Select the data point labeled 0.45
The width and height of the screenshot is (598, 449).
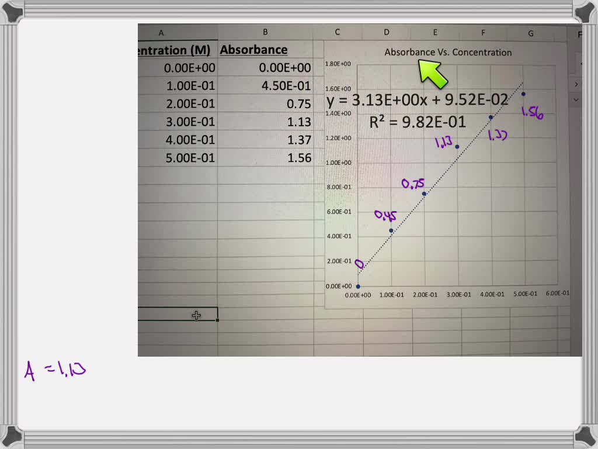(391, 232)
